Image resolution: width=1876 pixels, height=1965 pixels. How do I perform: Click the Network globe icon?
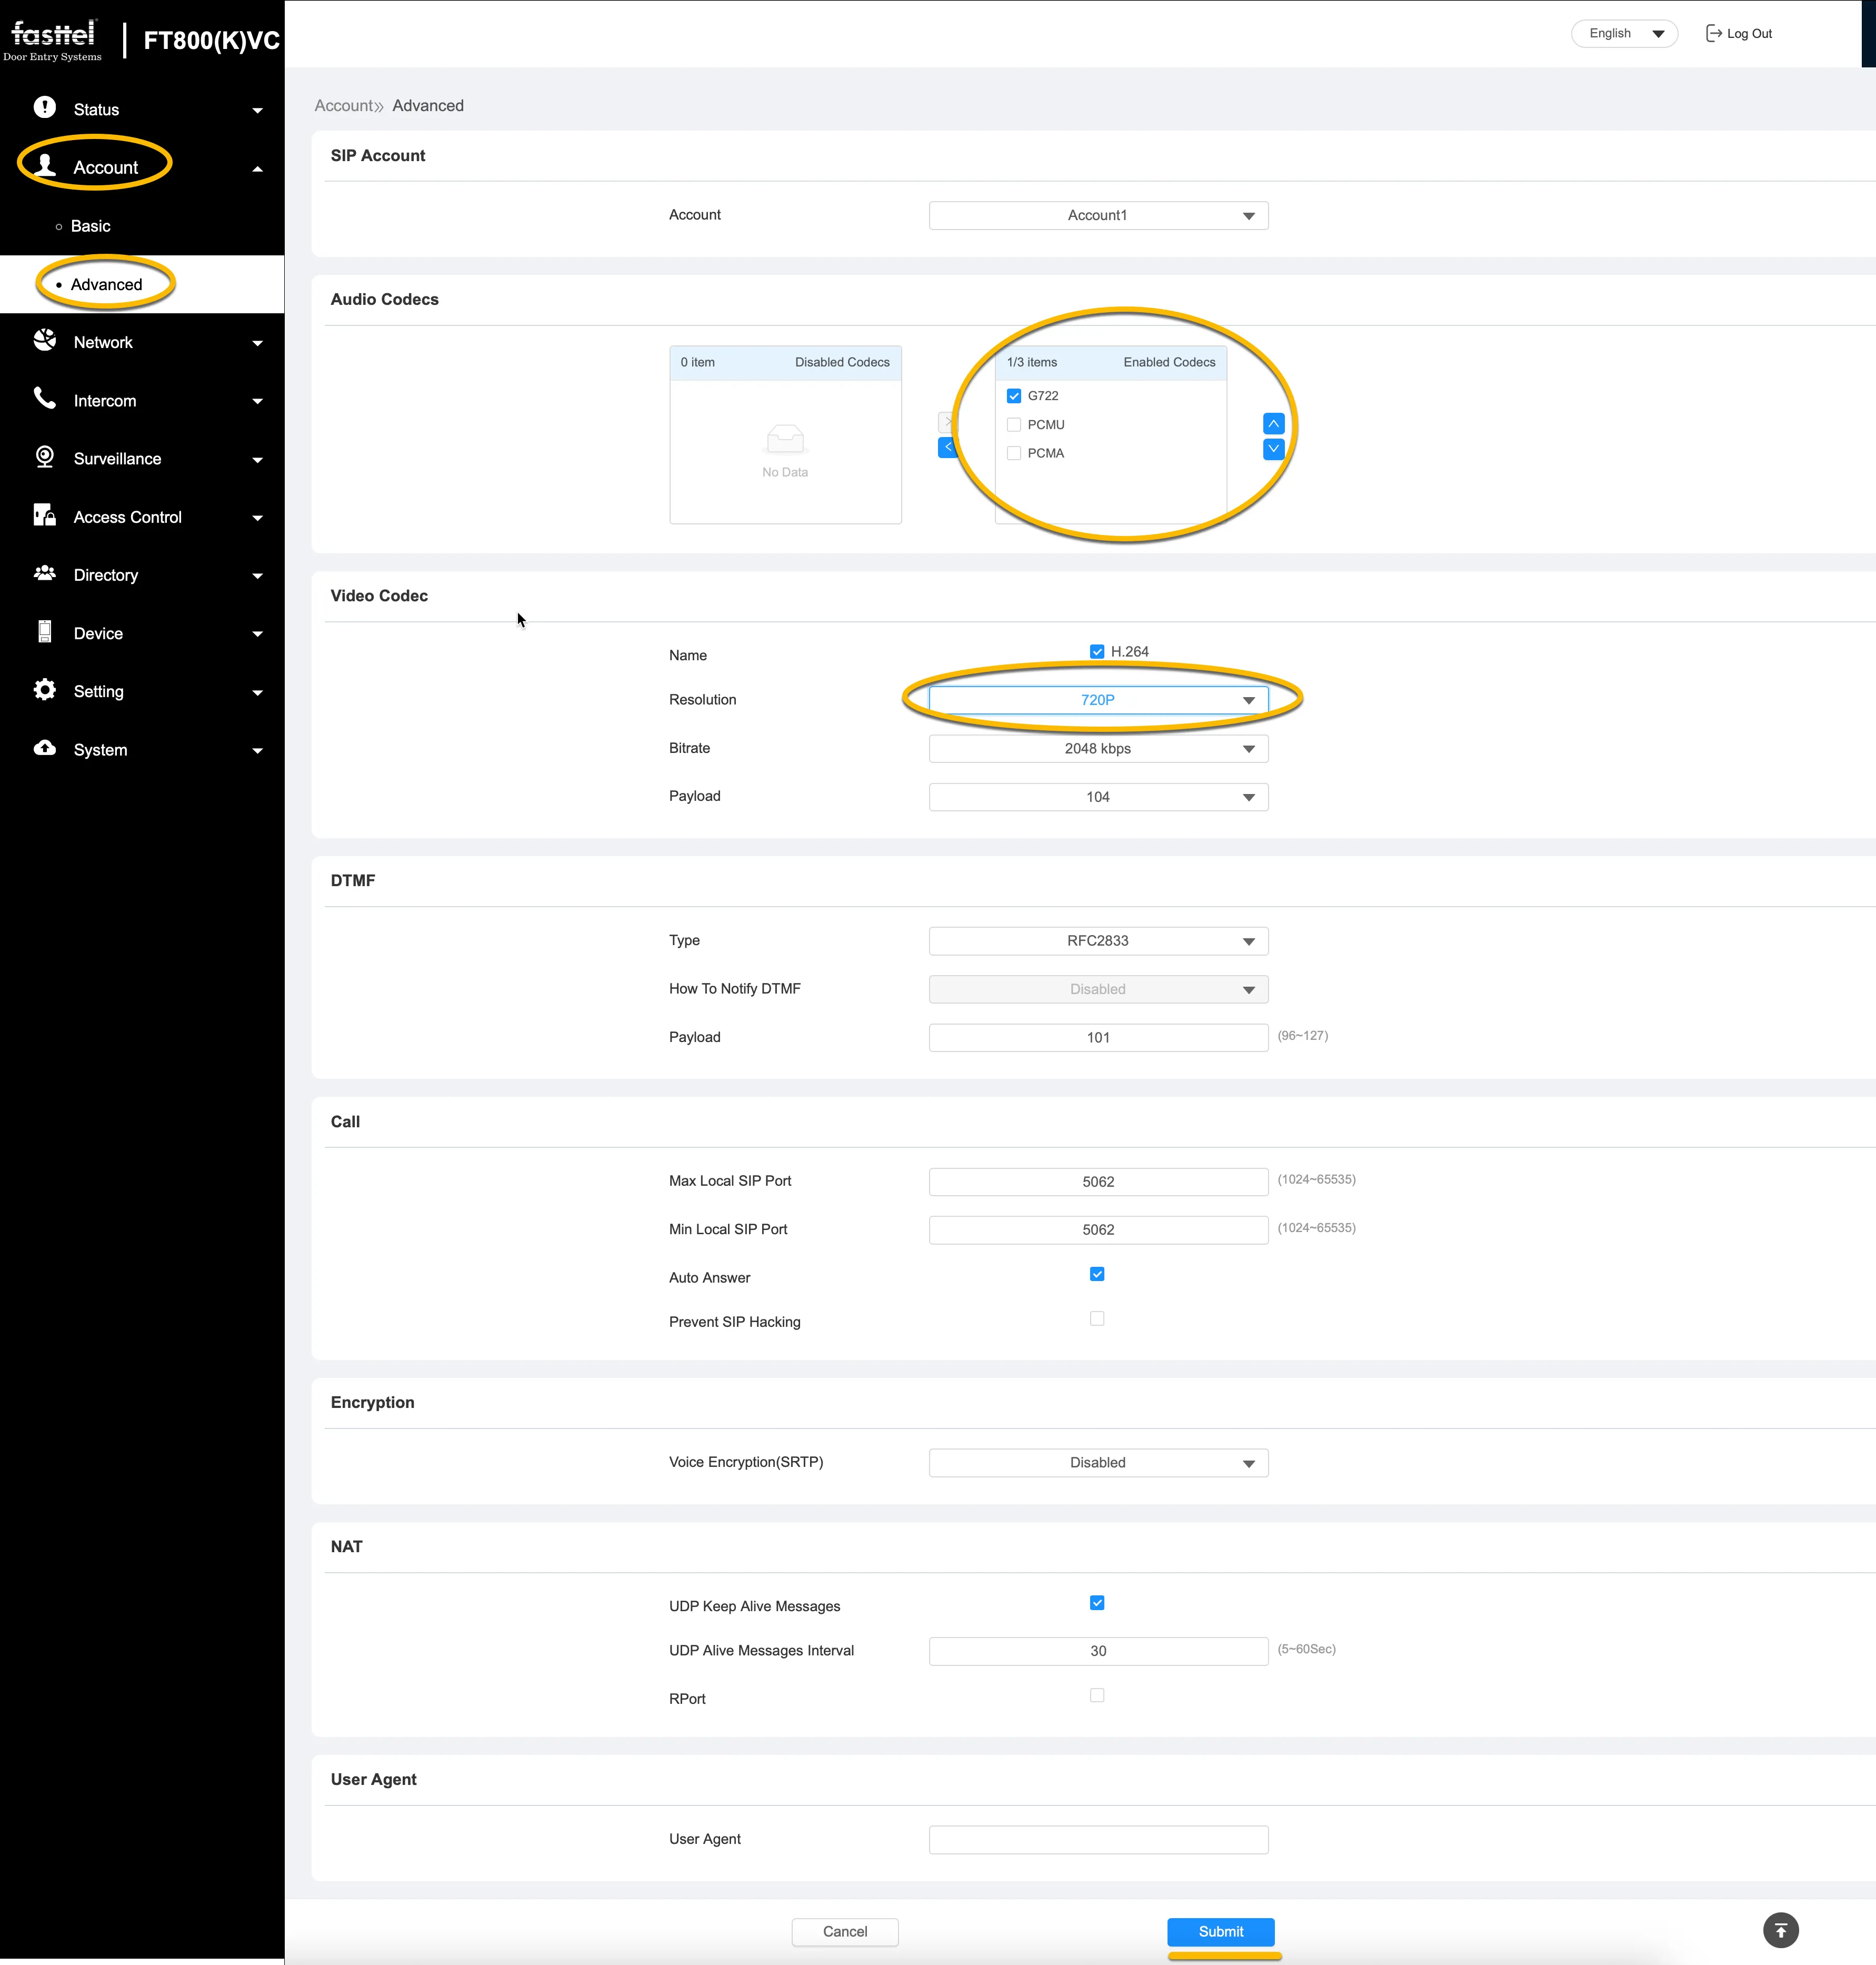coord(45,340)
